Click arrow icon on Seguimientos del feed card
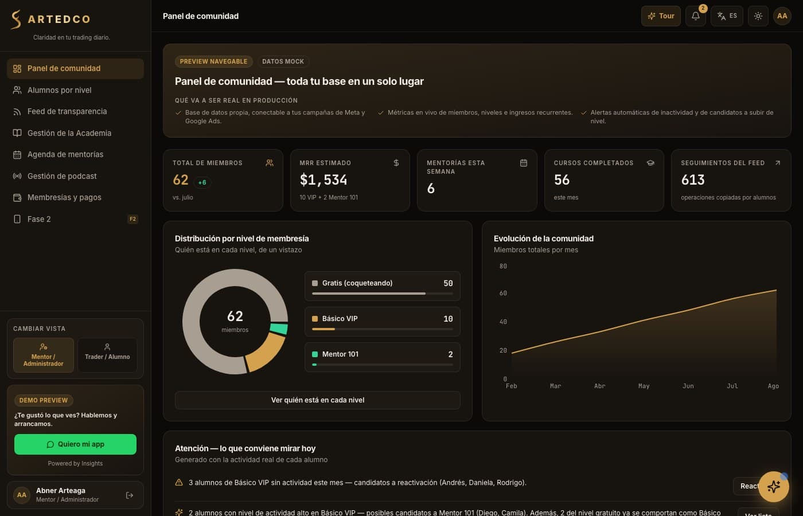803x516 pixels. click(x=778, y=163)
